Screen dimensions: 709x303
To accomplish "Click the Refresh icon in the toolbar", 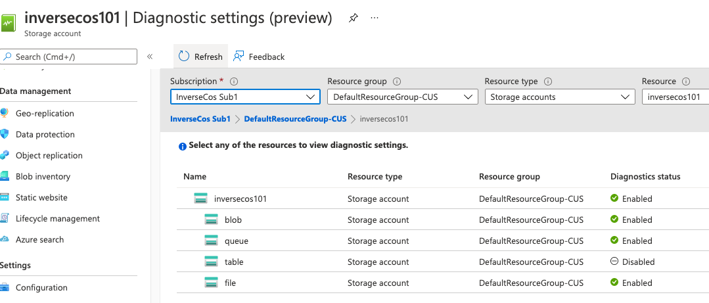I will [184, 57].
